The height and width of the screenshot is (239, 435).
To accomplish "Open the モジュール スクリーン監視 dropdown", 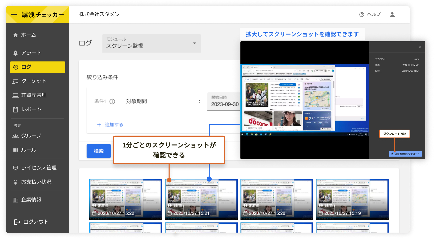I will pyautogui.click(x=151, y=43).
